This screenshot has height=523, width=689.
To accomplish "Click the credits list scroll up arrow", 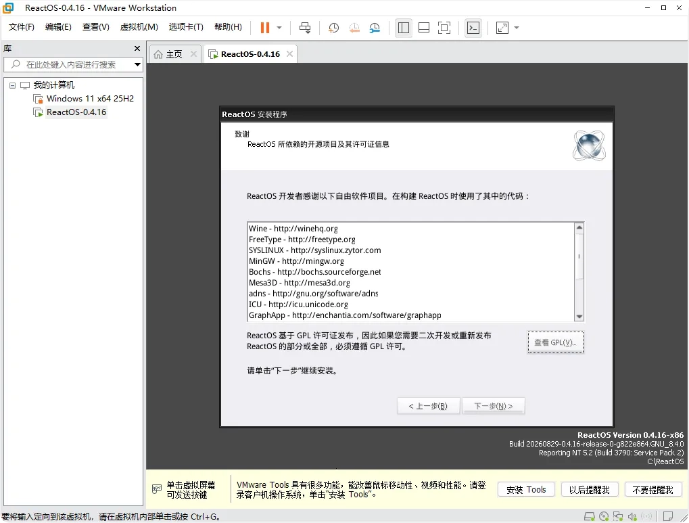I will point(579,227).
